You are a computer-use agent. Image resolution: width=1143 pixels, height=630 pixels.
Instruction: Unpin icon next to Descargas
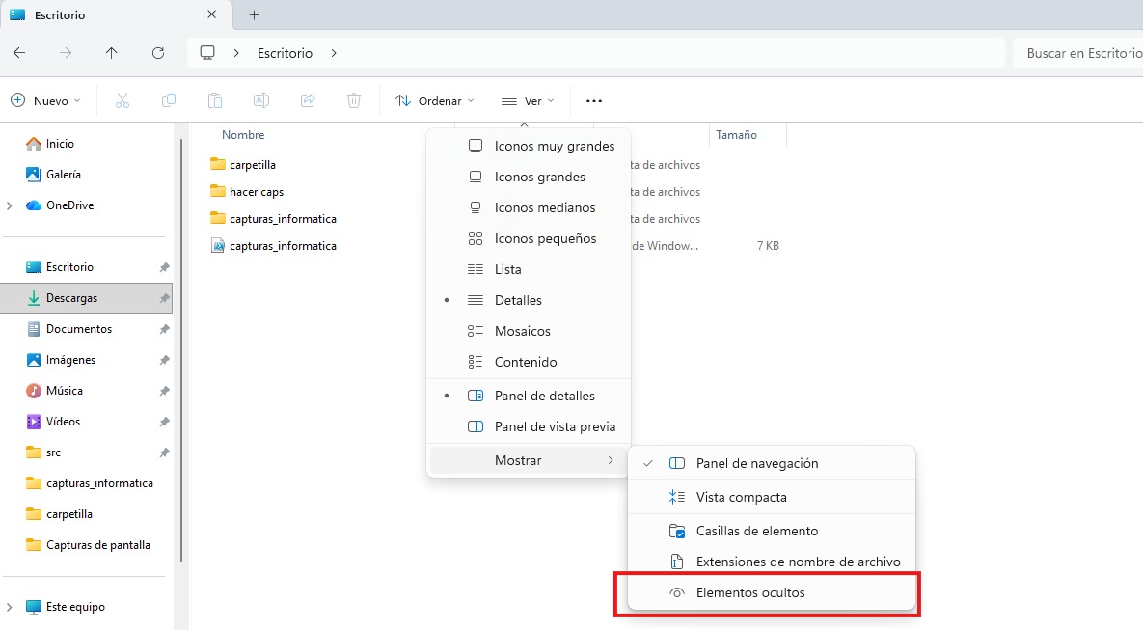coord(164,298)
